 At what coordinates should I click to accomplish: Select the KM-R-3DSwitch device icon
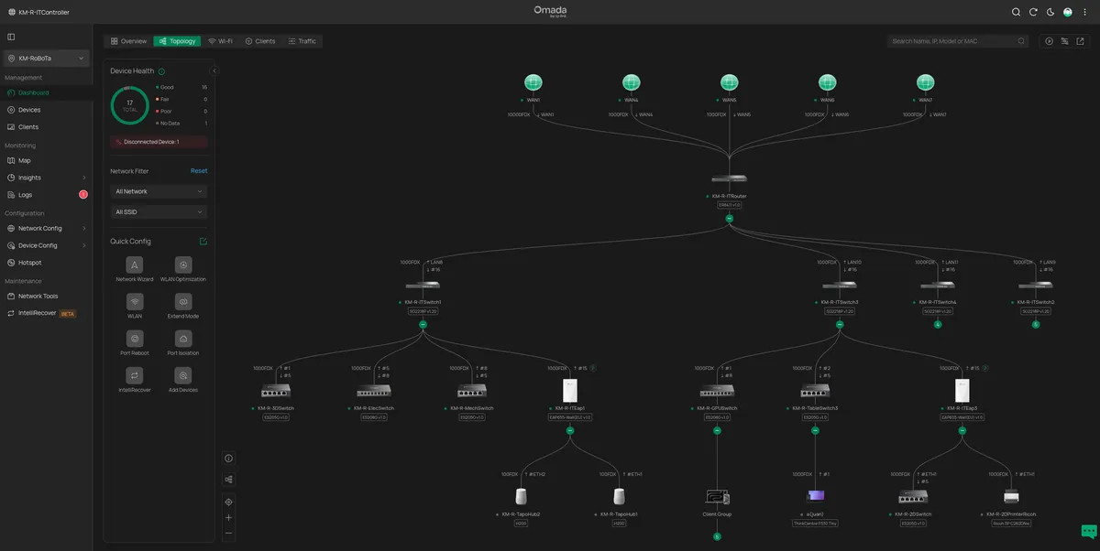[276, 390]
